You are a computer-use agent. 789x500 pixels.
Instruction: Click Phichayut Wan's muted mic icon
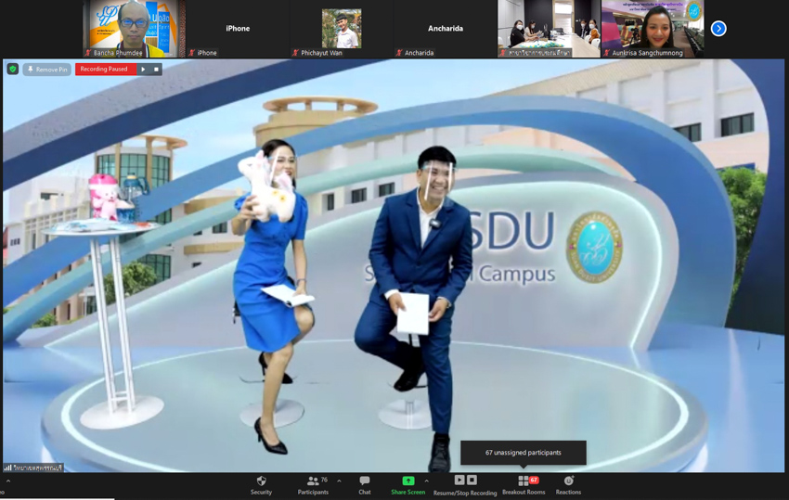(295, 53)
